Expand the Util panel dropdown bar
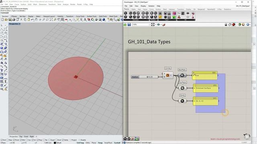The width and height of the screenshot is (257, 144). coord(186,20)
